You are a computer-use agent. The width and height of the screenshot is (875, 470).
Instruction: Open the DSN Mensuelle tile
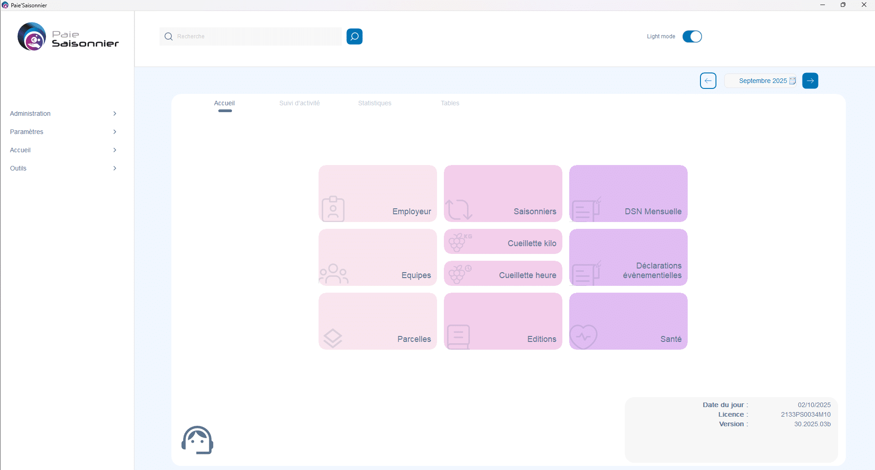click(628, 194)
